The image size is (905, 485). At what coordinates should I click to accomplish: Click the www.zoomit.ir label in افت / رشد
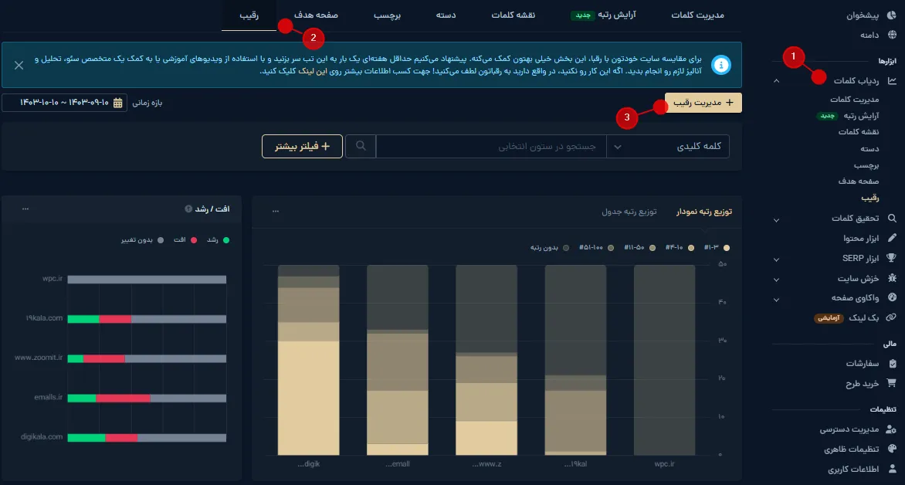point(39,358)
